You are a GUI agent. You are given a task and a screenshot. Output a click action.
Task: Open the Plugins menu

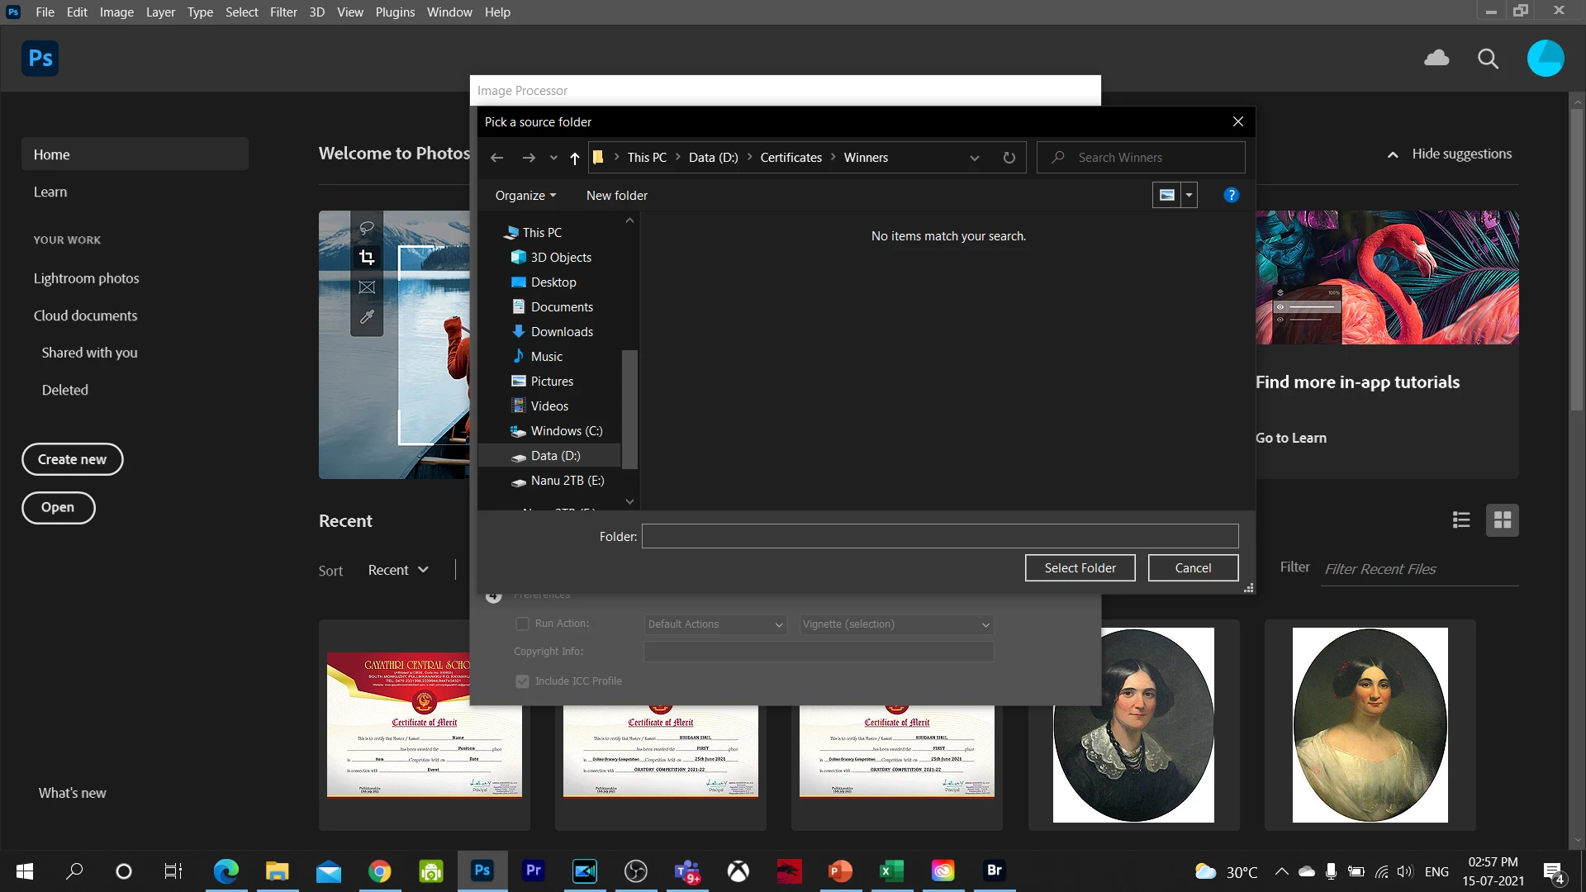coord(395,12)
